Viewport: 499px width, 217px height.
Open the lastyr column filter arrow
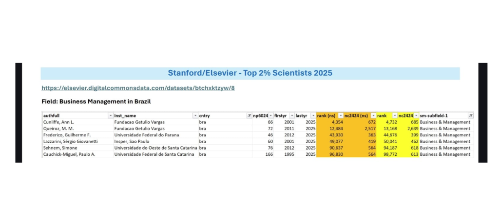(x=312, y=116)
